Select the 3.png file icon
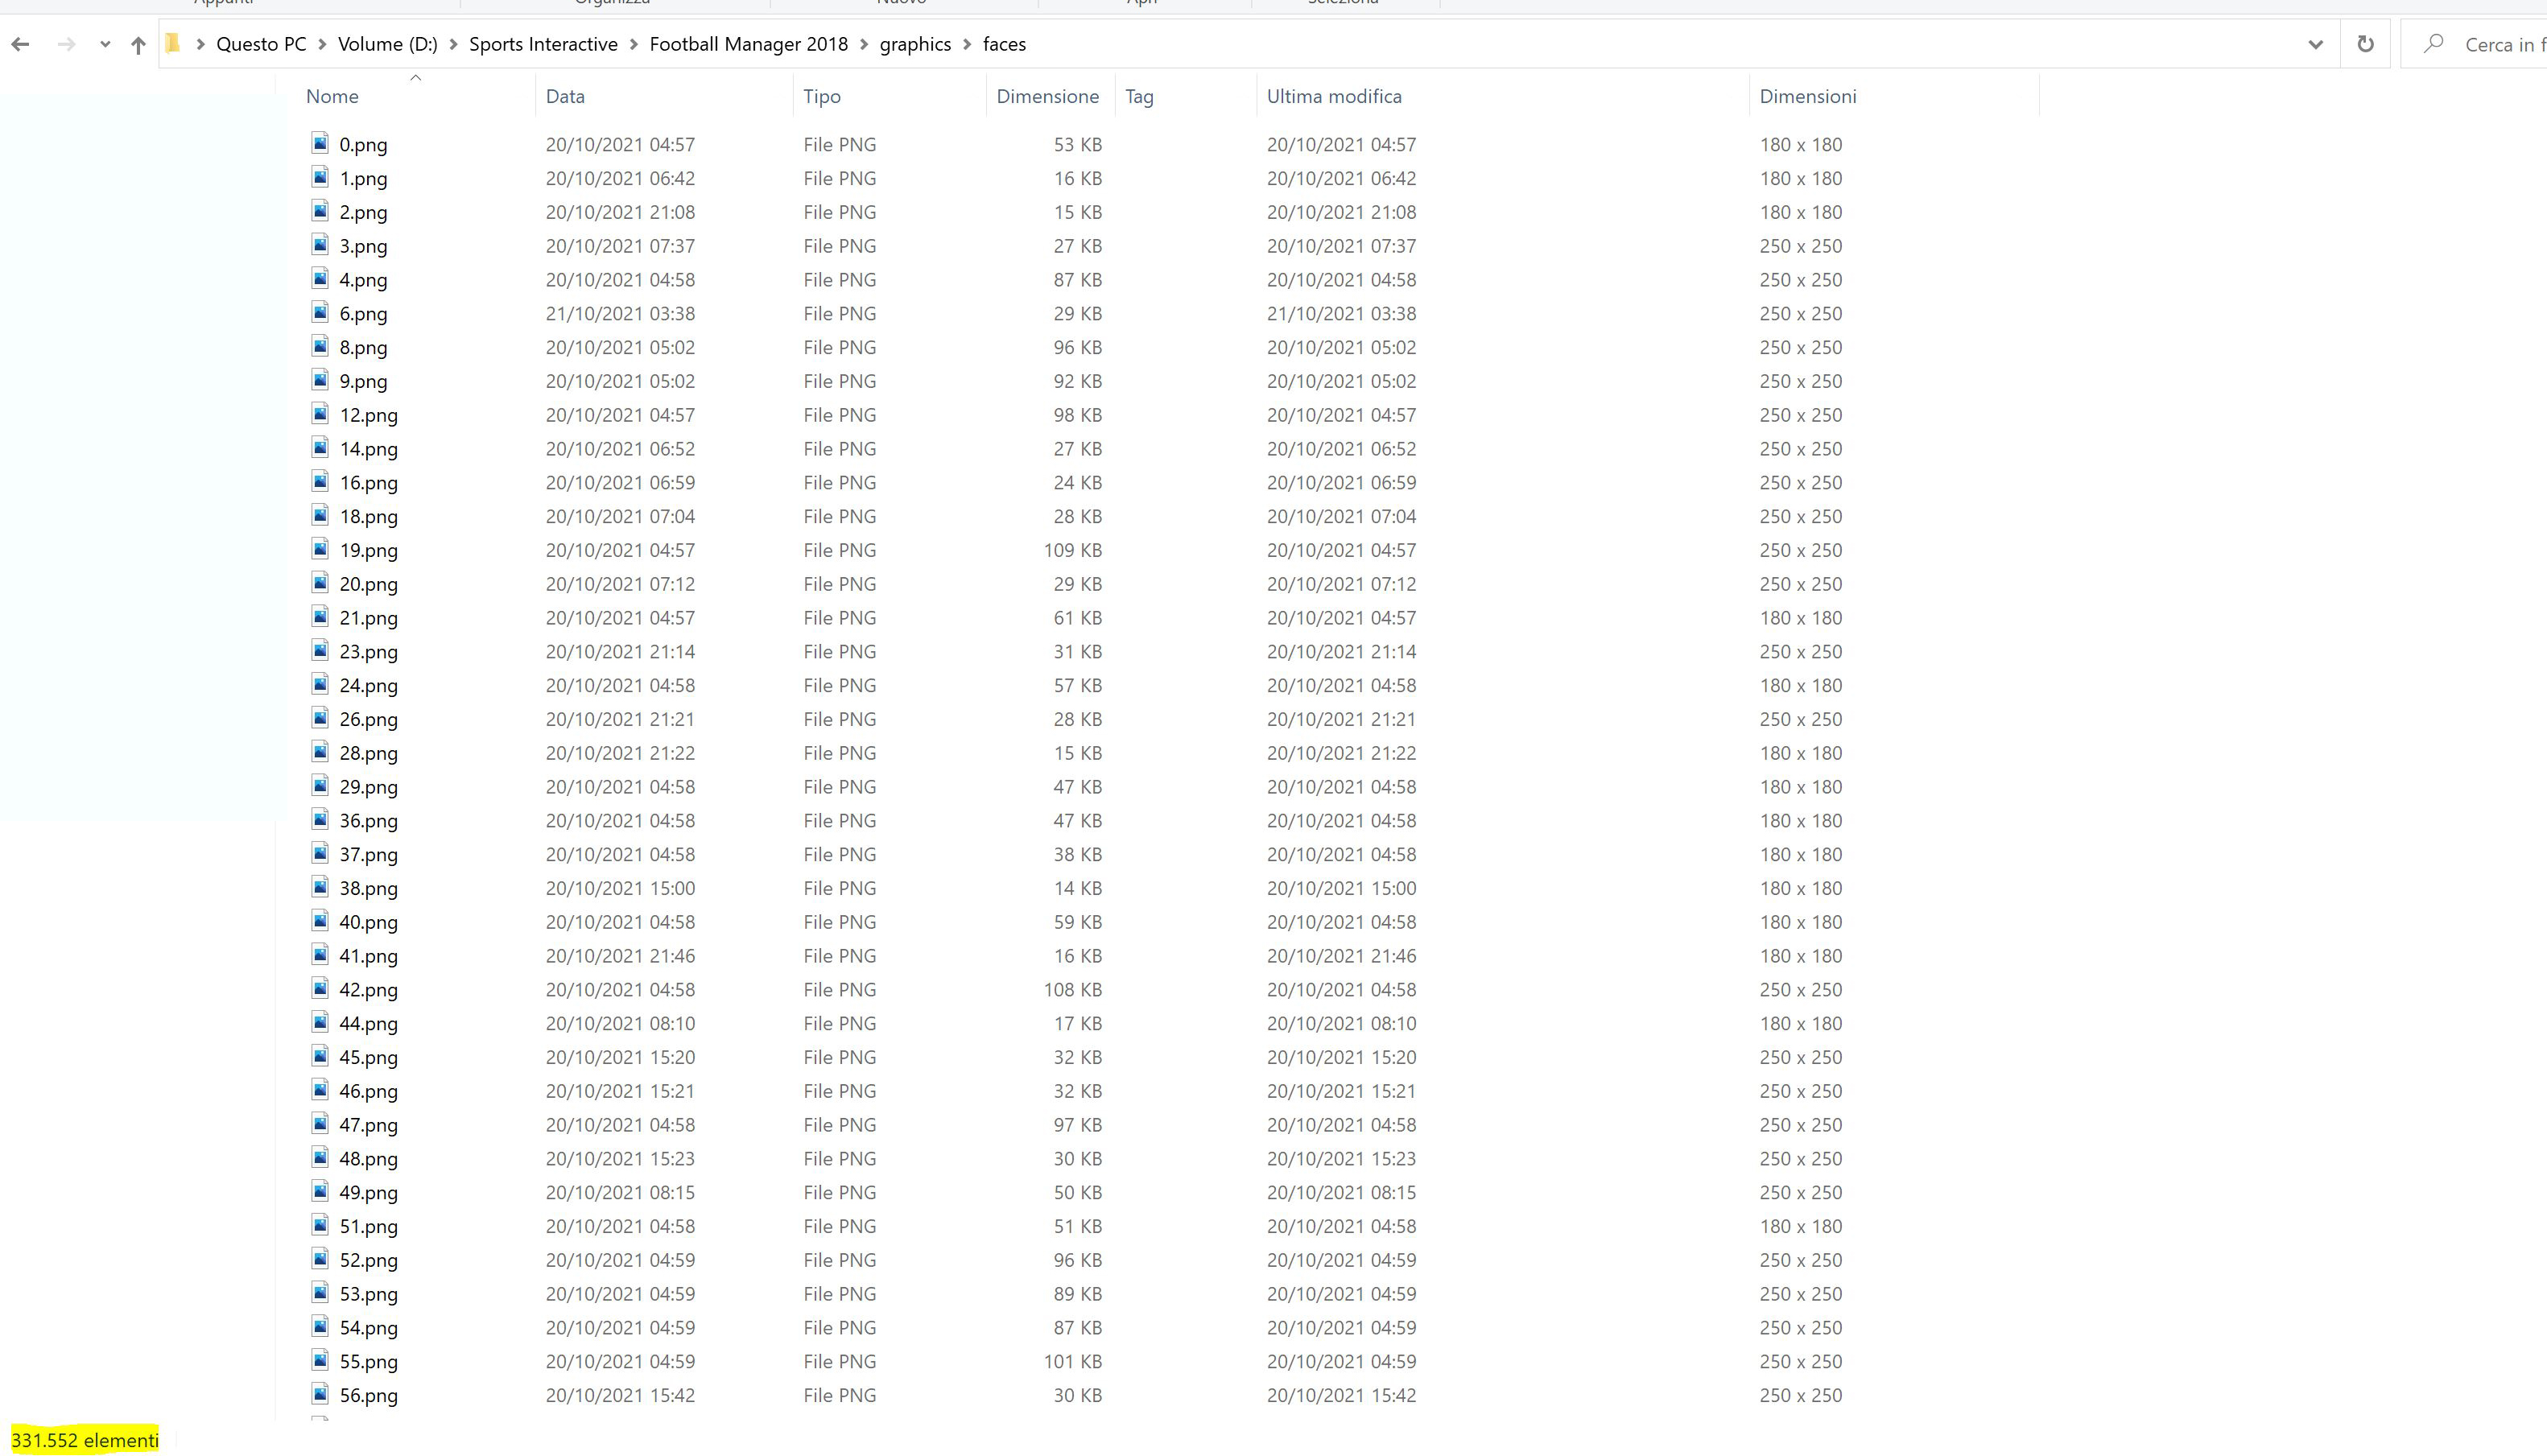The width and height of the screenshot is (2547, 1456). click(x=319, y=244)
